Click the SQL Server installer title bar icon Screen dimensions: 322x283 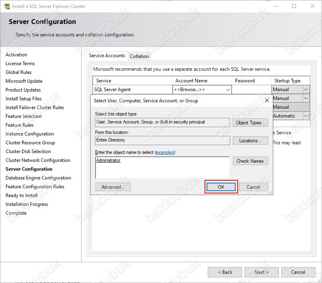click(7, 6)
